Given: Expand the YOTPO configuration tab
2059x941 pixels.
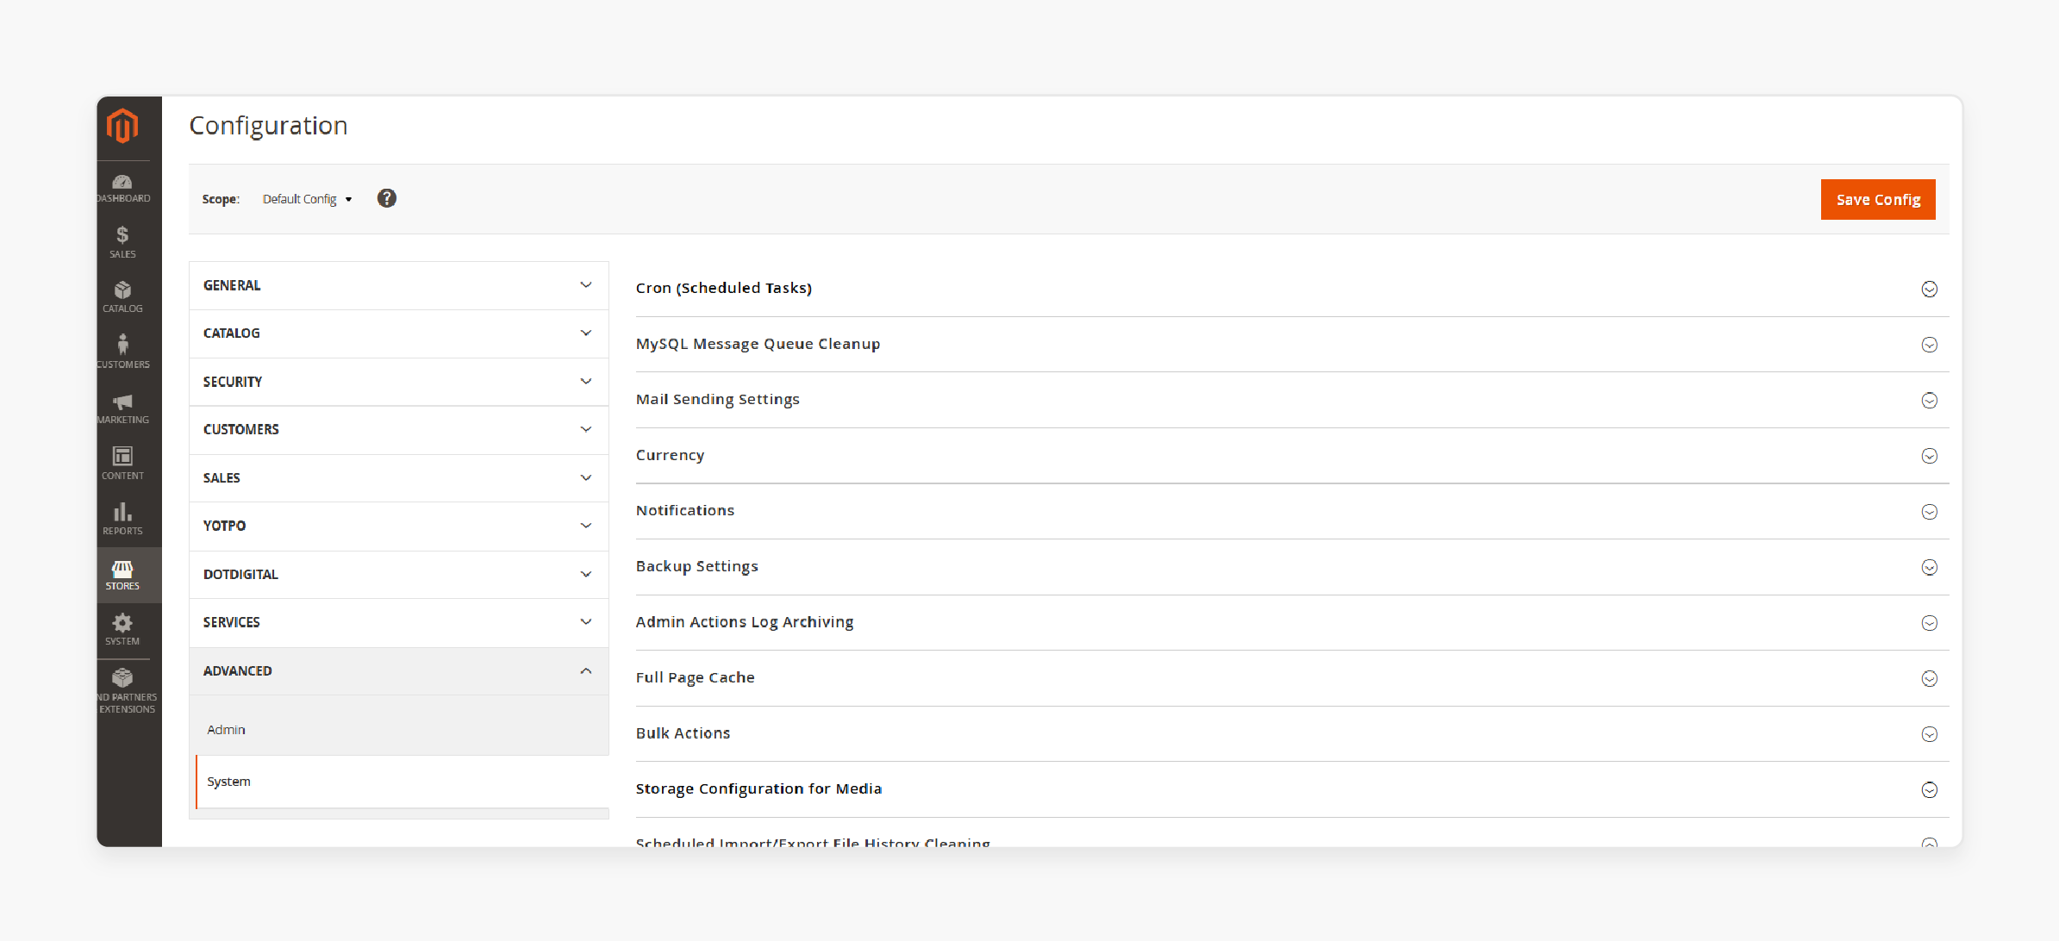Looking at the screenshot, I should 399,526.
